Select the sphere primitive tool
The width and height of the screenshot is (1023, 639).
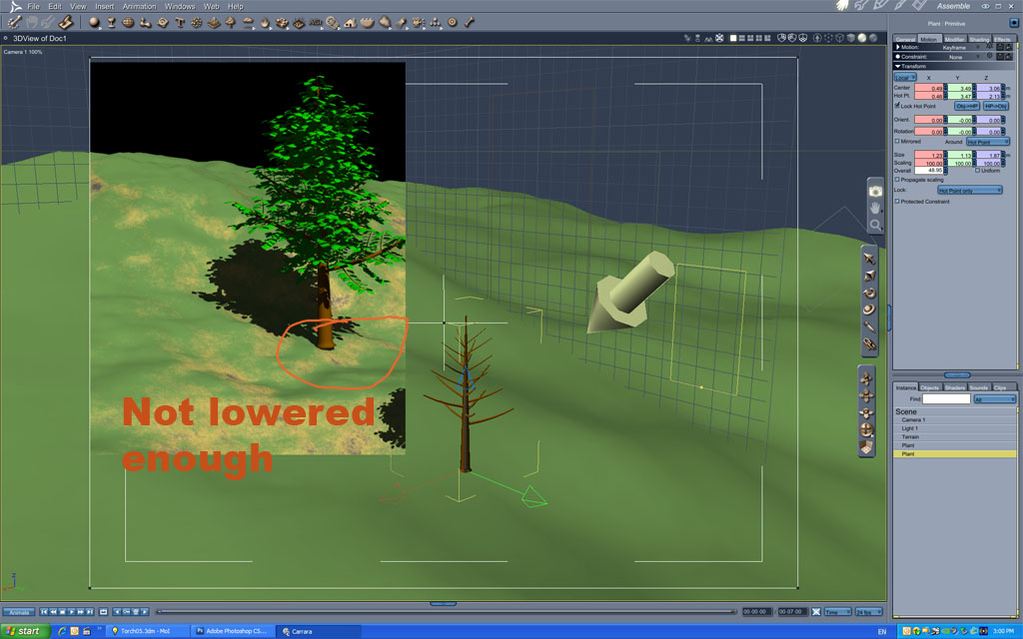(95, 22)
